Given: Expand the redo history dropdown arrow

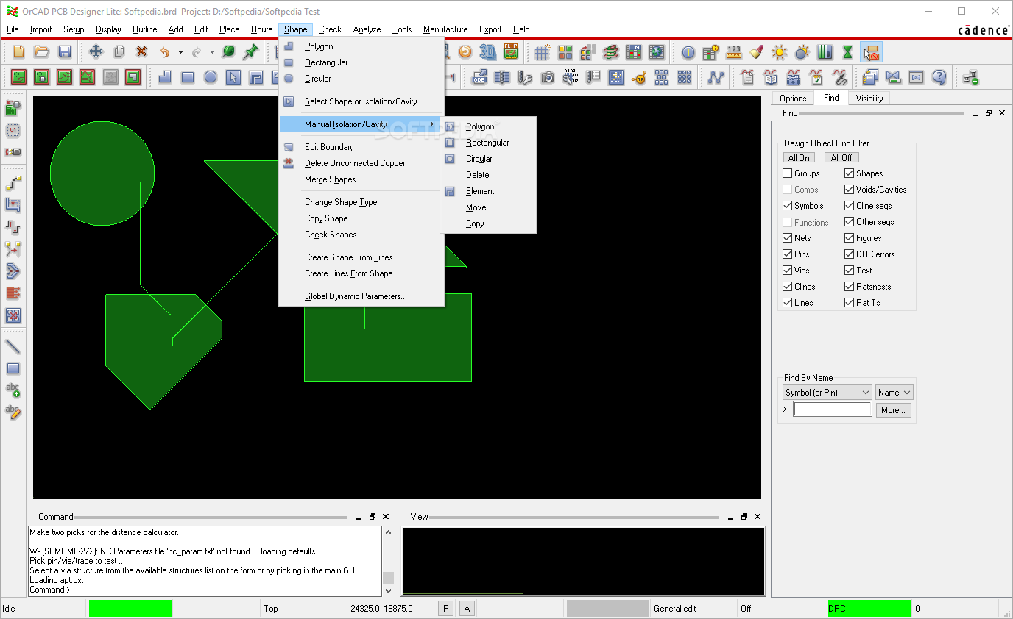Looking at the screenshot, I should [212, 52].
